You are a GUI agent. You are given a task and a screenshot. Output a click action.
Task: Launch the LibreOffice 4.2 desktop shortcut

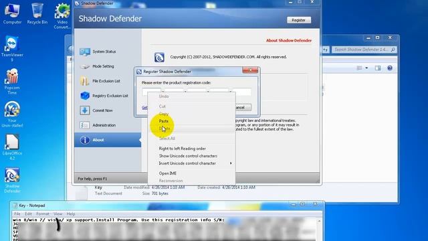[12, 147]
